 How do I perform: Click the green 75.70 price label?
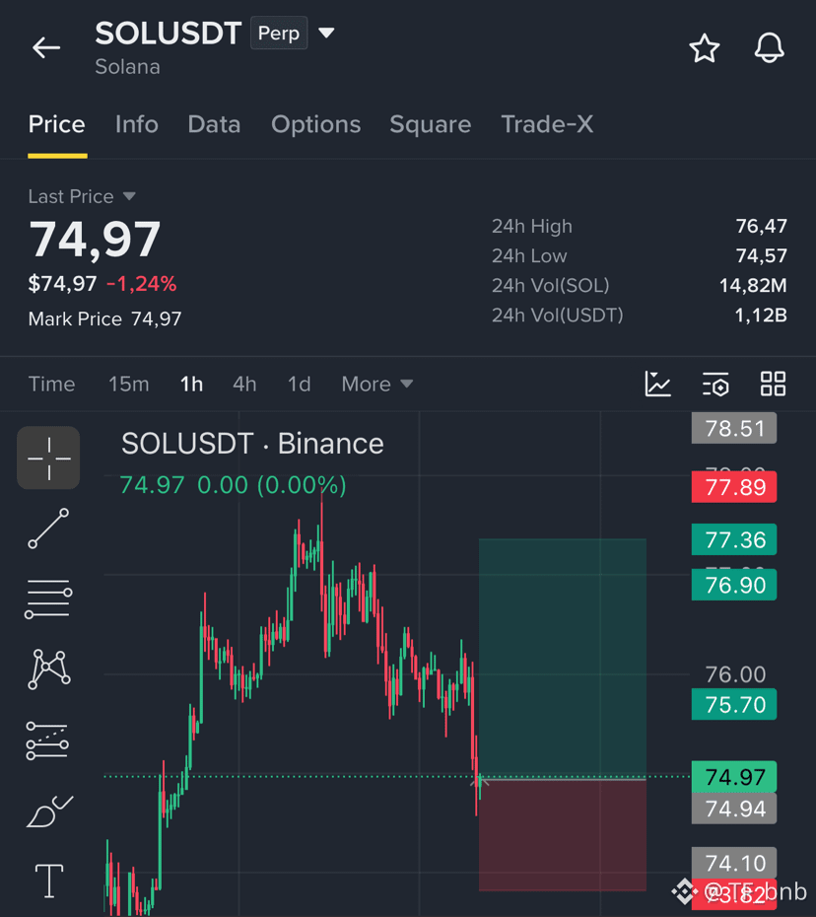pos(734,704)
